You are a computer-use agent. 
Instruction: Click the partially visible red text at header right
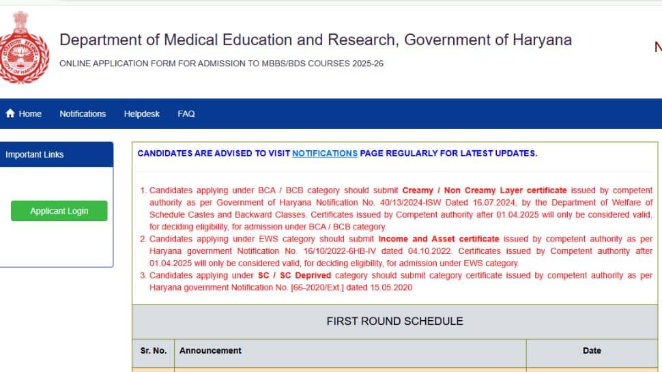658,46
